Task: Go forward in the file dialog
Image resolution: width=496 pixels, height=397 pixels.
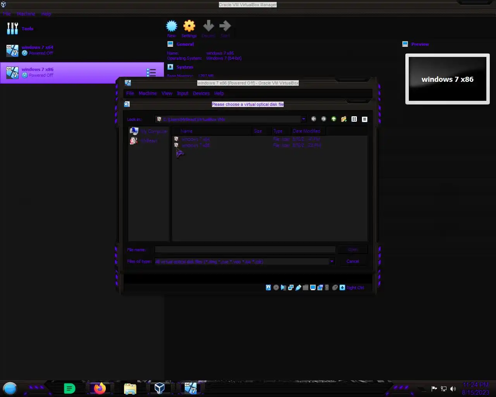Action: [324, 119]
